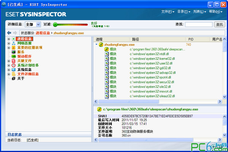The width and height of the screenshot is (228, 152).
Task: Expand the 关键文件 tree node
Action: (x=9, y=61)
